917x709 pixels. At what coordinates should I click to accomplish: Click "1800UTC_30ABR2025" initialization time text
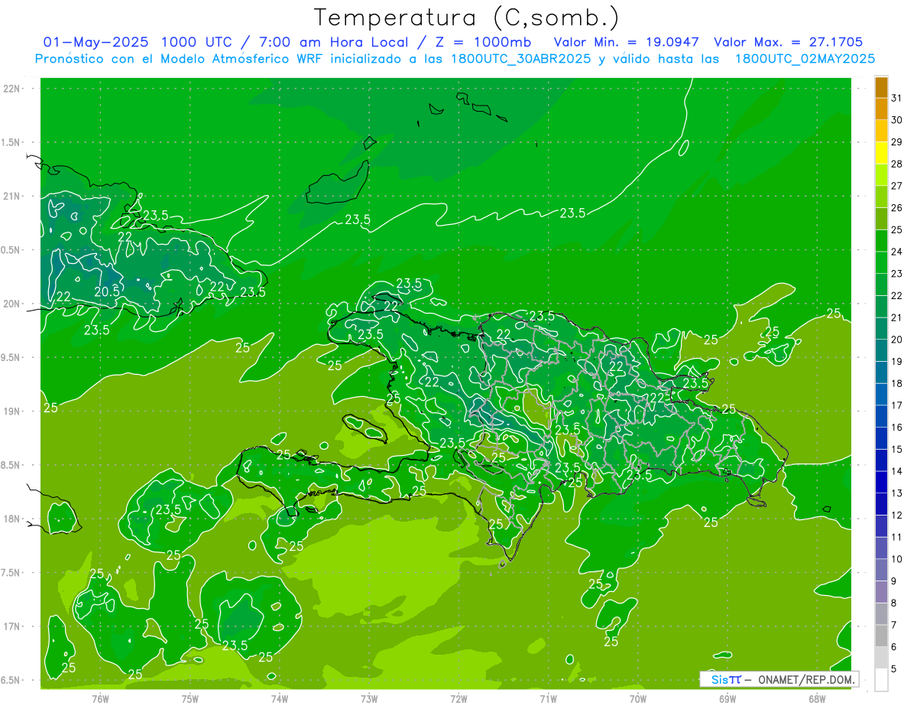[517, 58]
